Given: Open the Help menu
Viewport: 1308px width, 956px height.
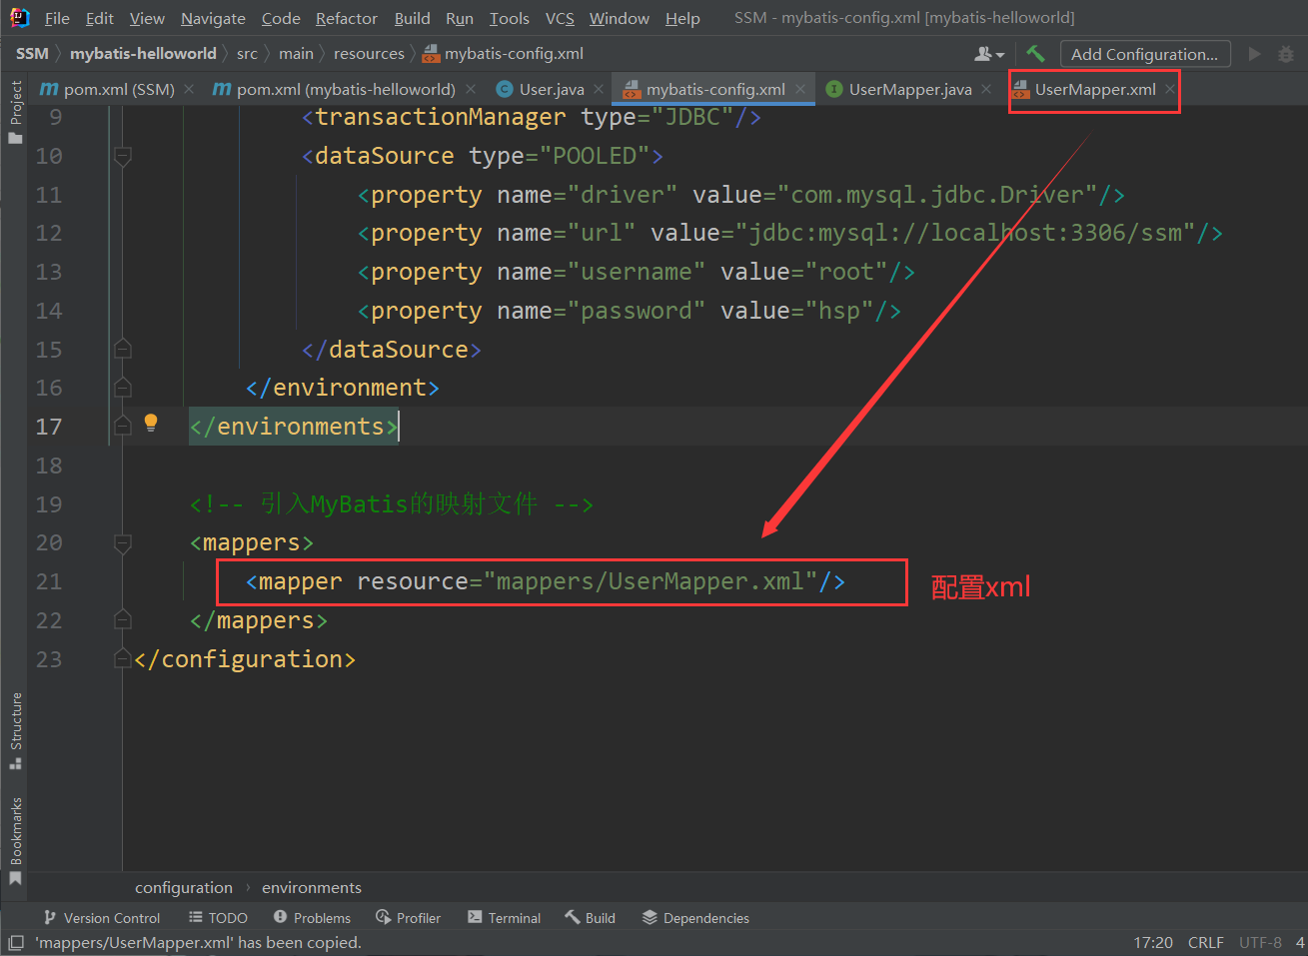Looking at the screenshot, I should [682, 18].
